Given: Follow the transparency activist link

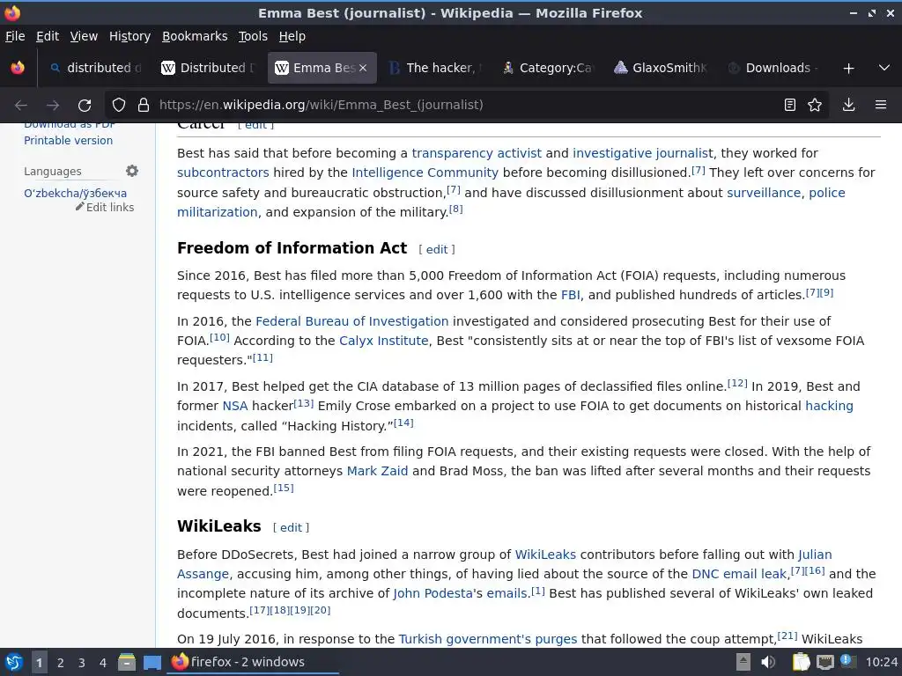Looking at the screenshot, I should point(477,153).
